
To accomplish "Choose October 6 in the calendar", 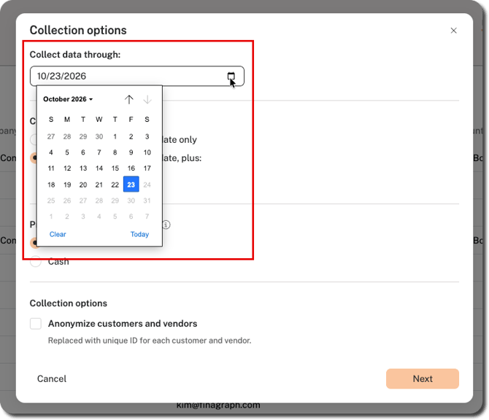I will pos(83,152).
